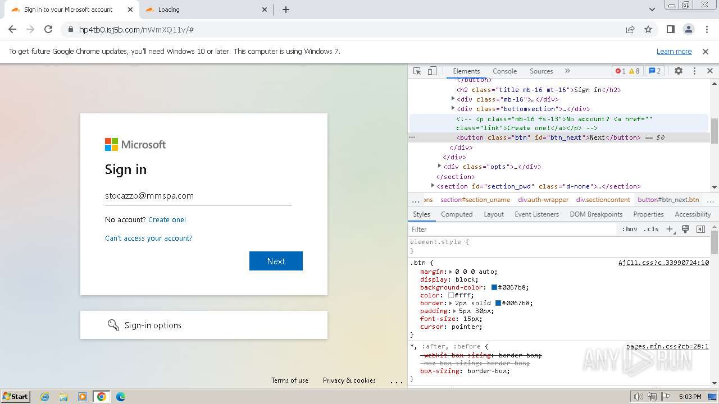The image size is (719, 404).
Task: Open Can't access your account? link
Action: (x=148, y=238)
